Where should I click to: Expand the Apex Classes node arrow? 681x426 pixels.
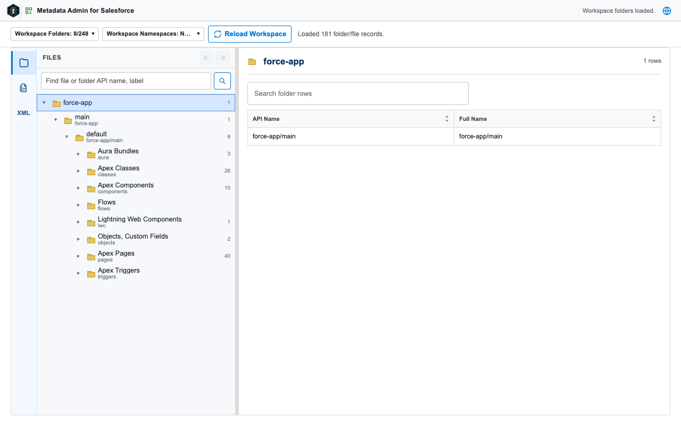tap(78, 171)
